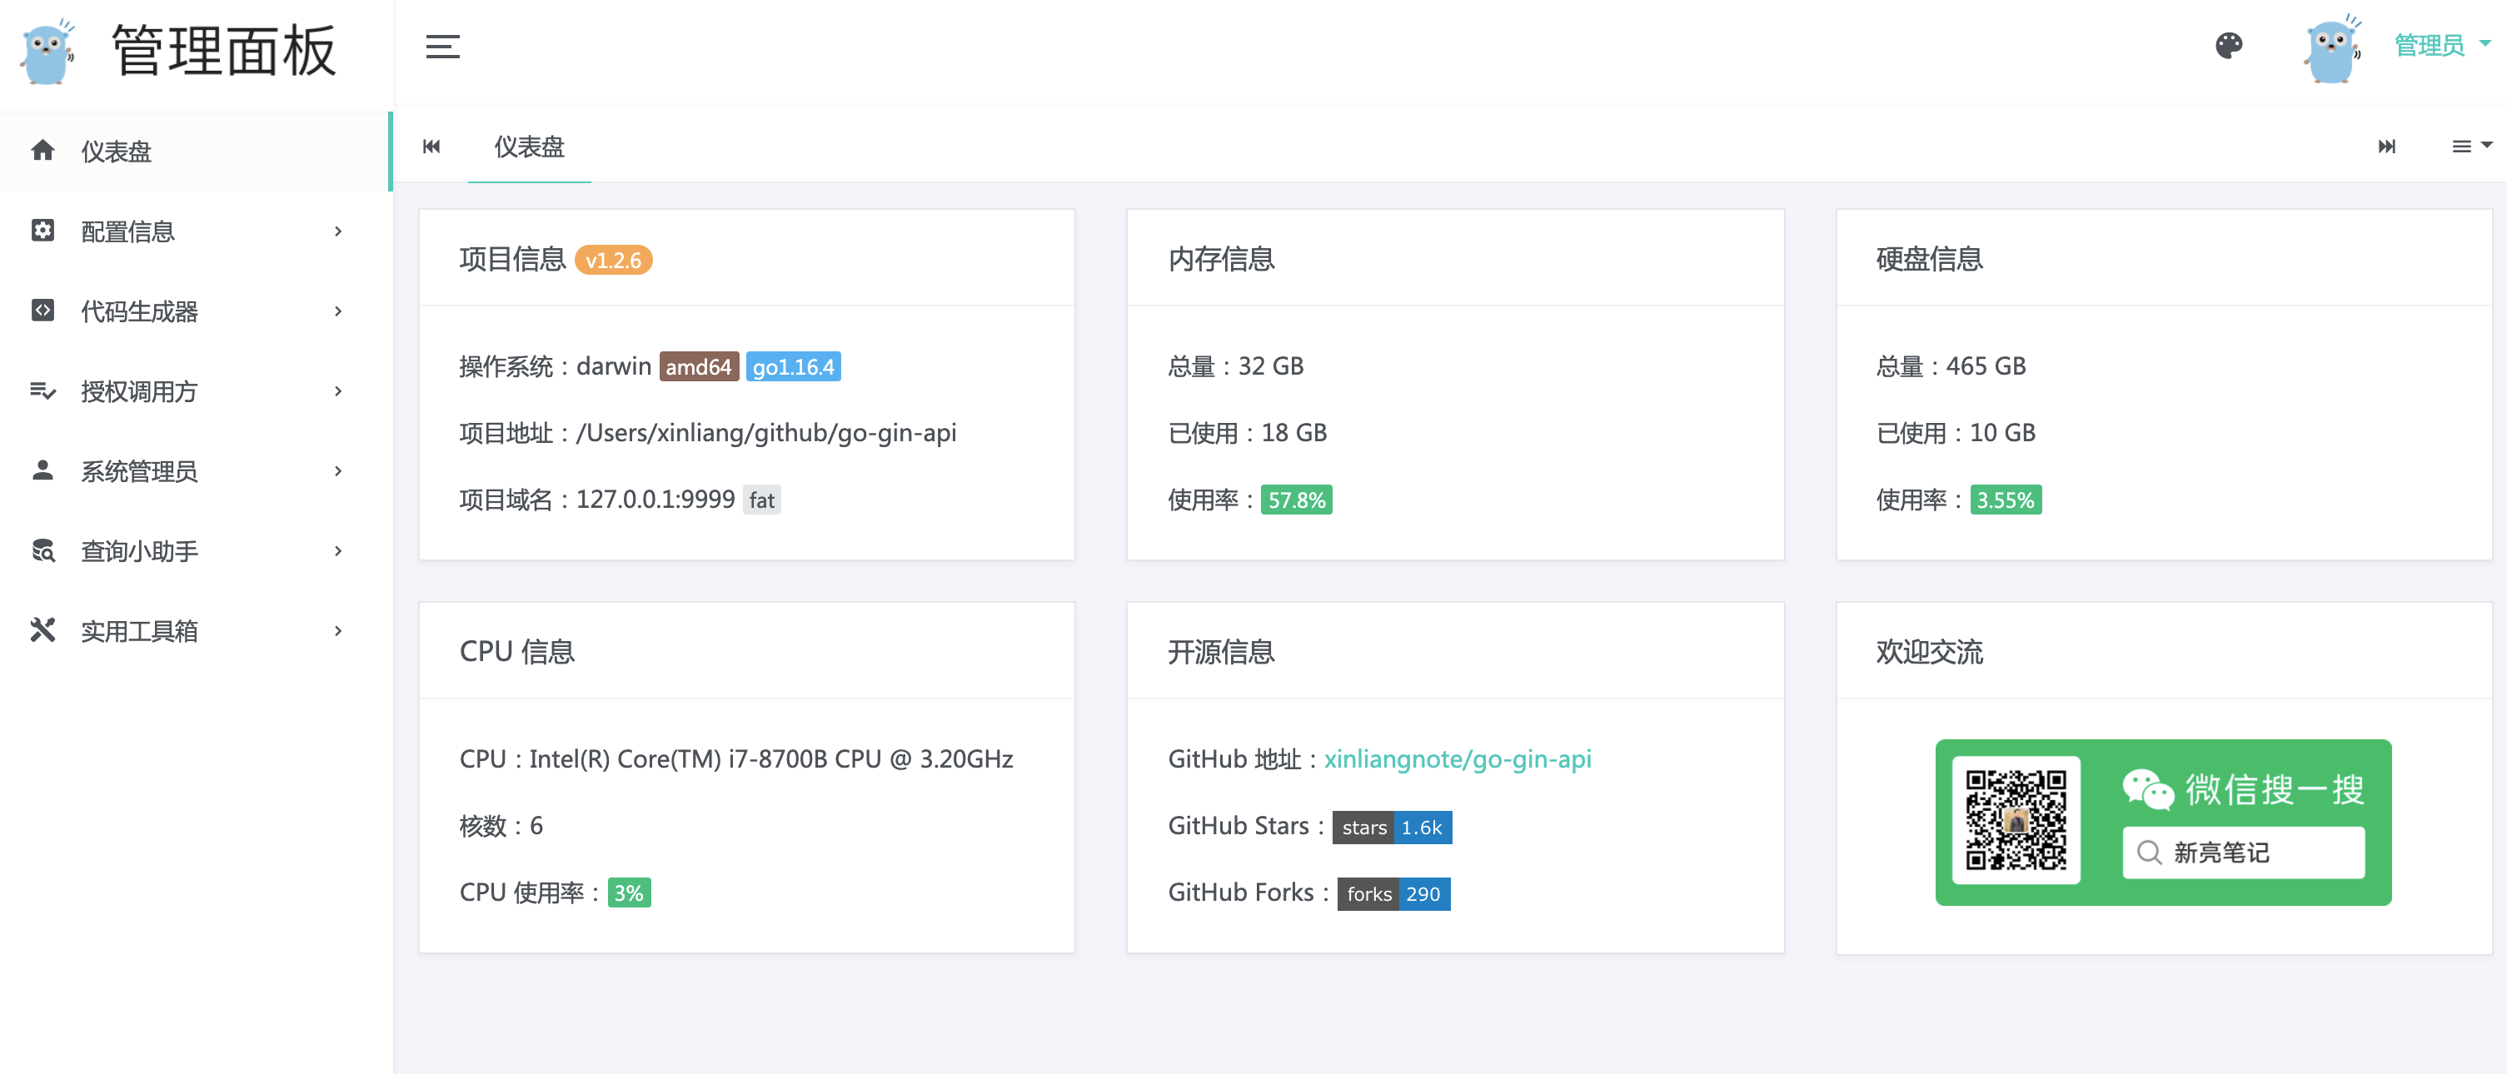Click the 欢迎交流 card title
Image resolution: width=2507 pixels, height=1074 pixels.
pyautogui.click(x=1929, y=652)
